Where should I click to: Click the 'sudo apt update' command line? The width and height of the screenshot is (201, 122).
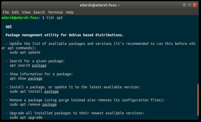click(x=25, y=52)
